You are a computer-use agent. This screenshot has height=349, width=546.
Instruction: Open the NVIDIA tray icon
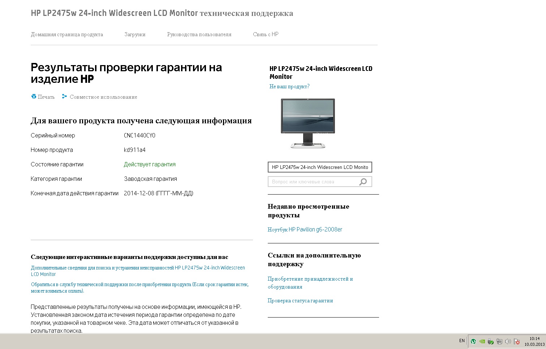(482, 341)
